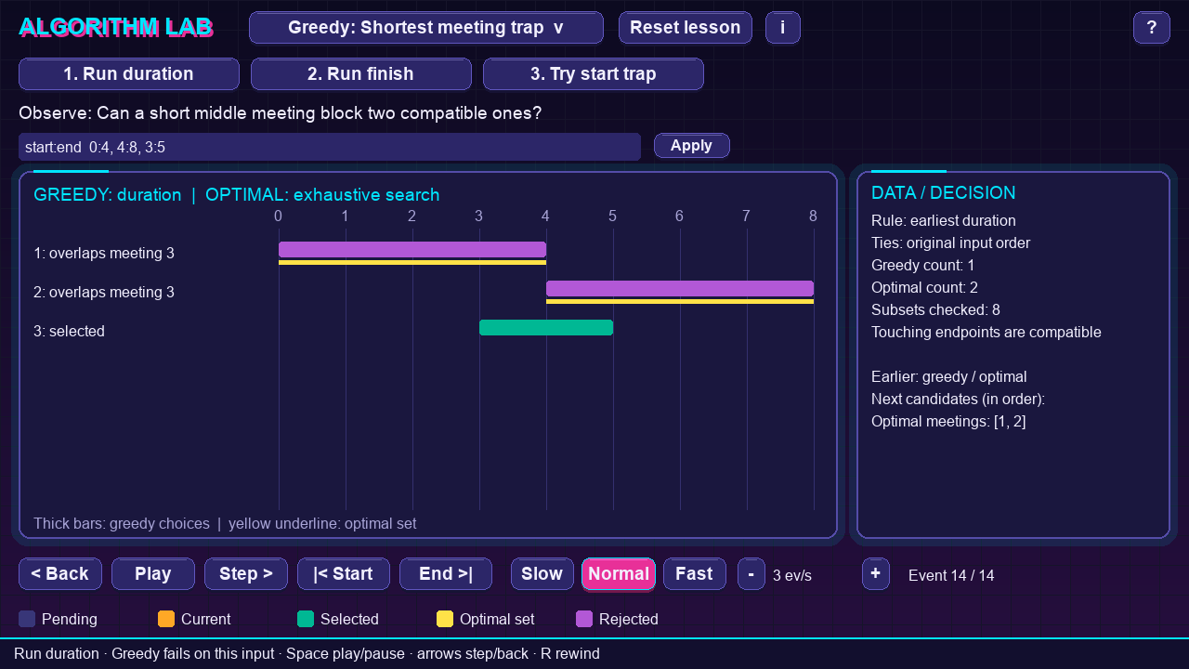1189x669 pixels.
Task: Open the help '?' button
Action: pos(1151,28)
